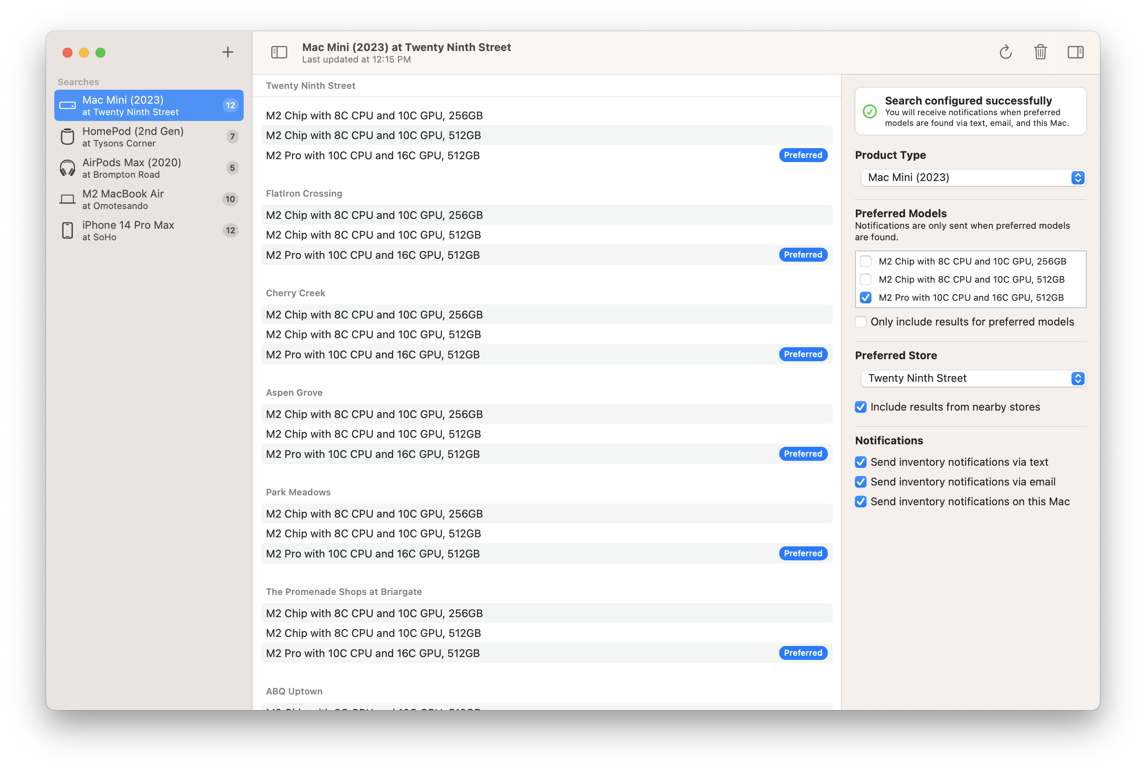Screen dimensions: 1146x771
Task: Uncheck include results from nearby stores
Action: (x=861, y=407)
